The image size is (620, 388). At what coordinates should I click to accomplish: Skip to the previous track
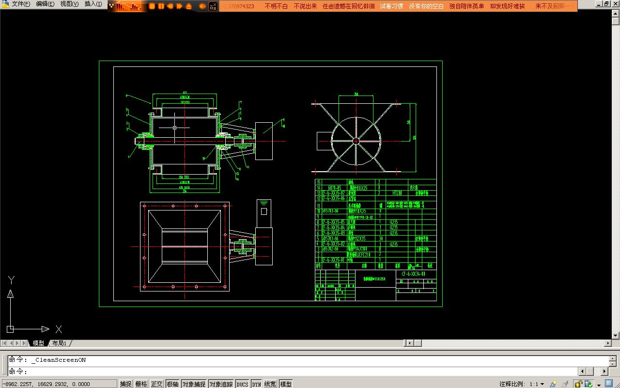(x=170, y=6)
